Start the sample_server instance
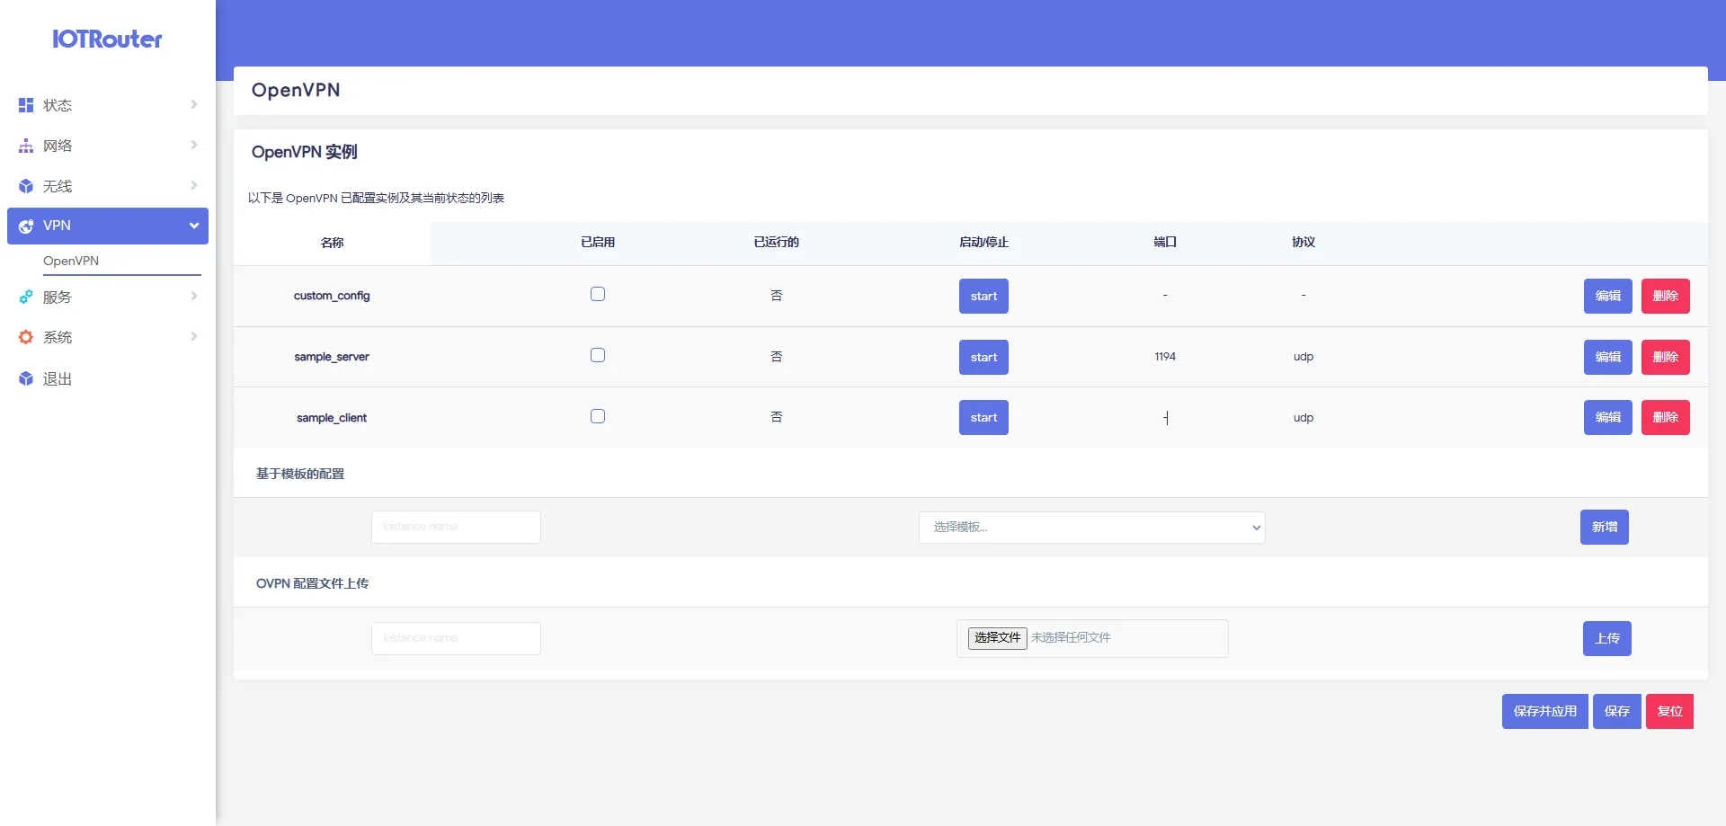The width and height of the screenshot is (1726, 826). pos(983,357)
